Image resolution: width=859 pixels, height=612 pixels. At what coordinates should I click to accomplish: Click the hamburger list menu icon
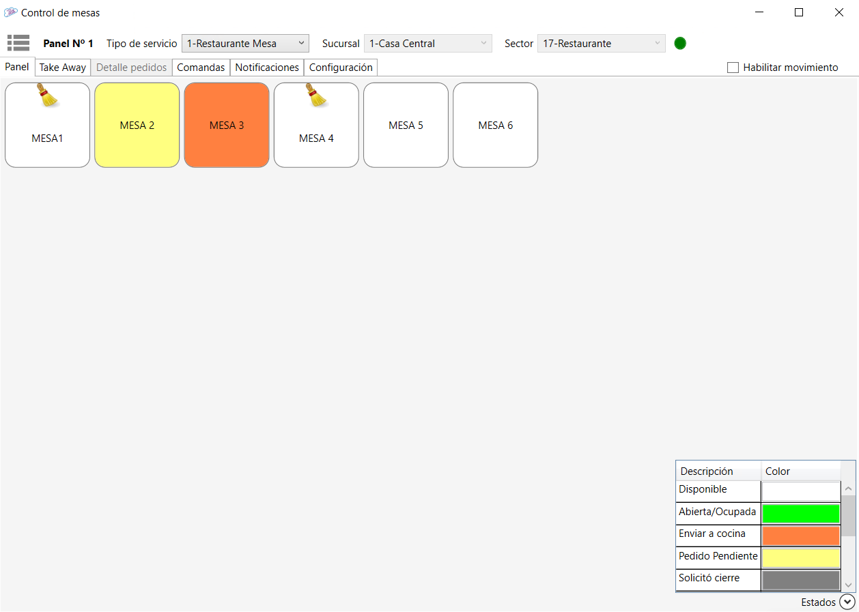pyautogui.click(x=18, y=43)
